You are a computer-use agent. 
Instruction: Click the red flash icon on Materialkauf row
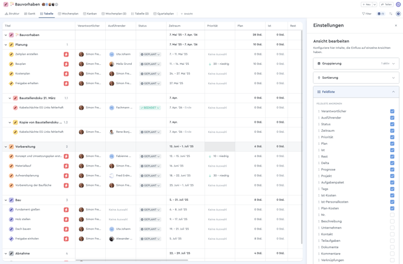point(66,166)
